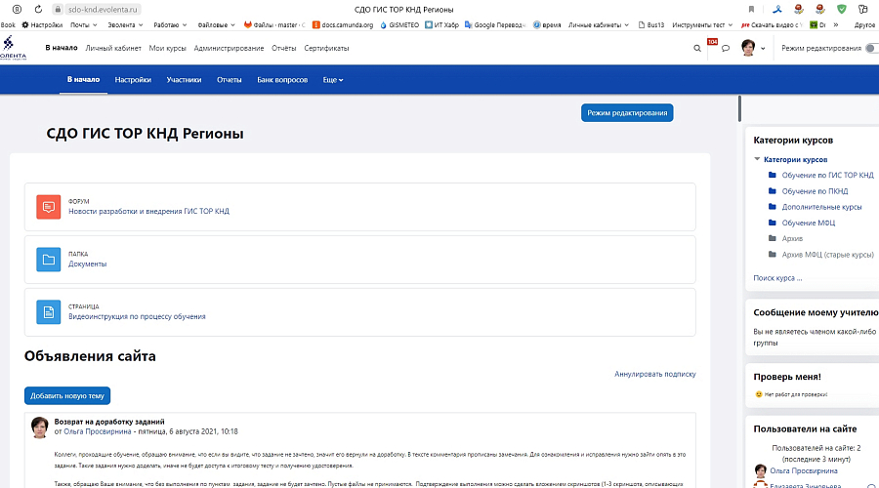Open the Файловые bookmarks folder
Image resolution: width=879 pixels, height=488 pixels.
[217, 24]
